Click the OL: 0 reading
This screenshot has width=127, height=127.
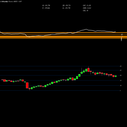click(x=86, y=11)
